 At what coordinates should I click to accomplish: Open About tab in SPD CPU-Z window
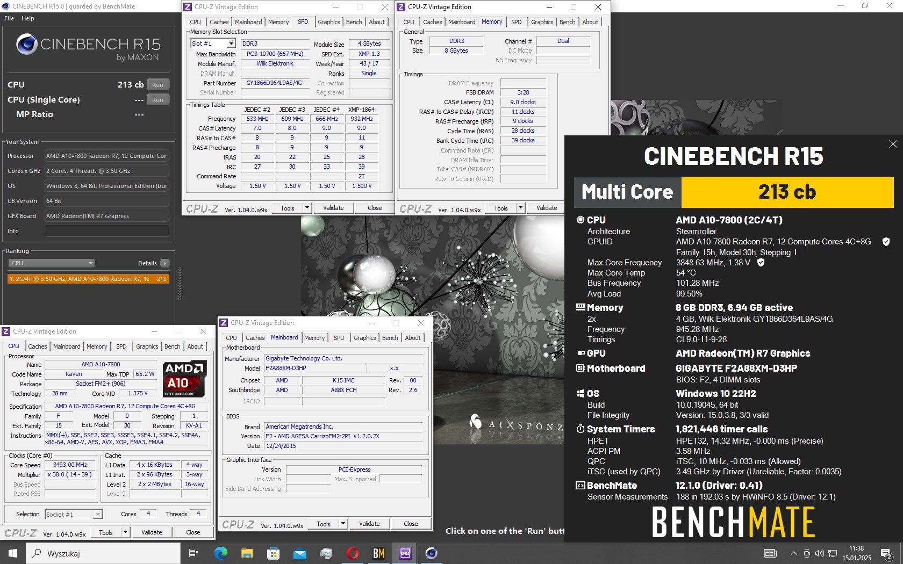pyautogui.click(x=377, y=22)
